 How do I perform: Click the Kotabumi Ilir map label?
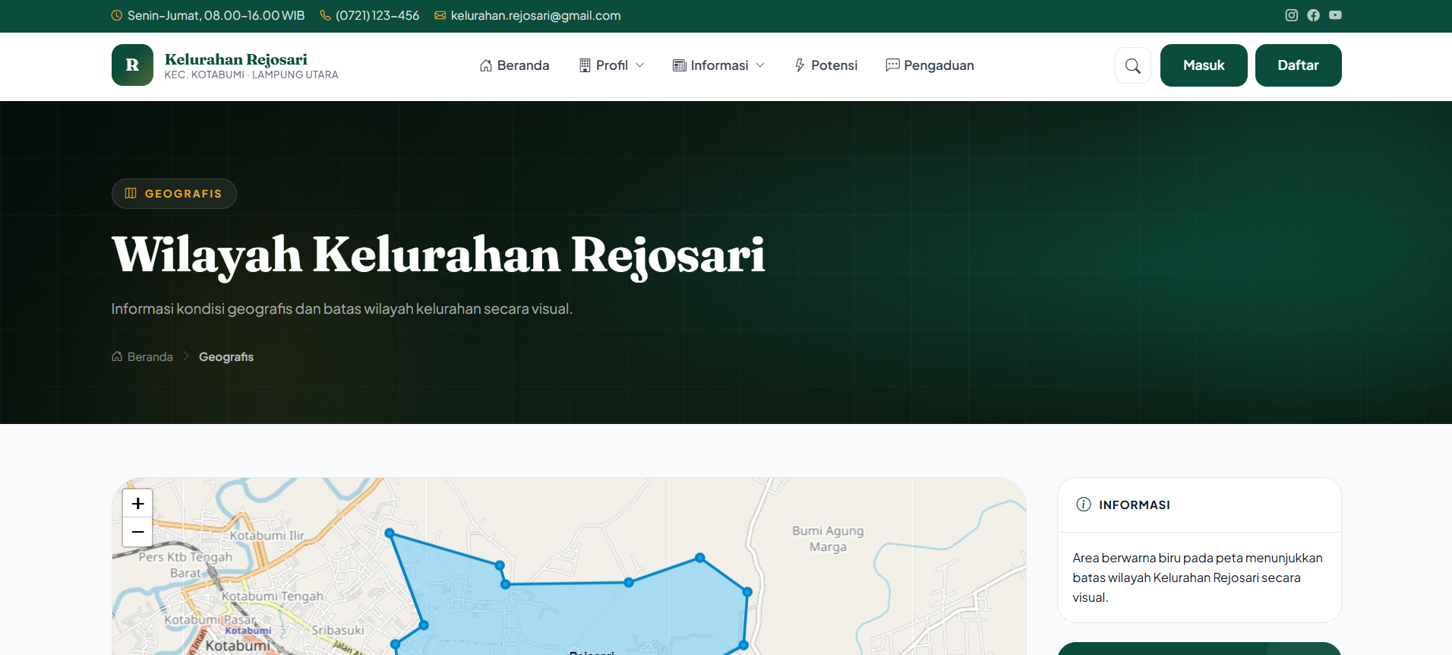267,536
